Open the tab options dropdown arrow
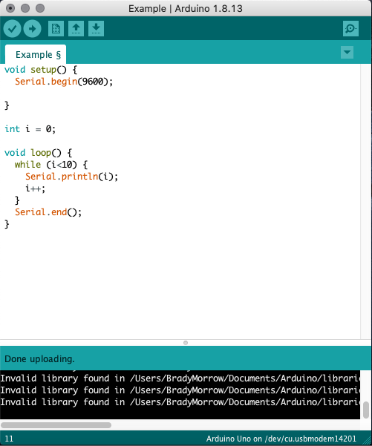This screenshot has width=372, height=446. [347, 53]
